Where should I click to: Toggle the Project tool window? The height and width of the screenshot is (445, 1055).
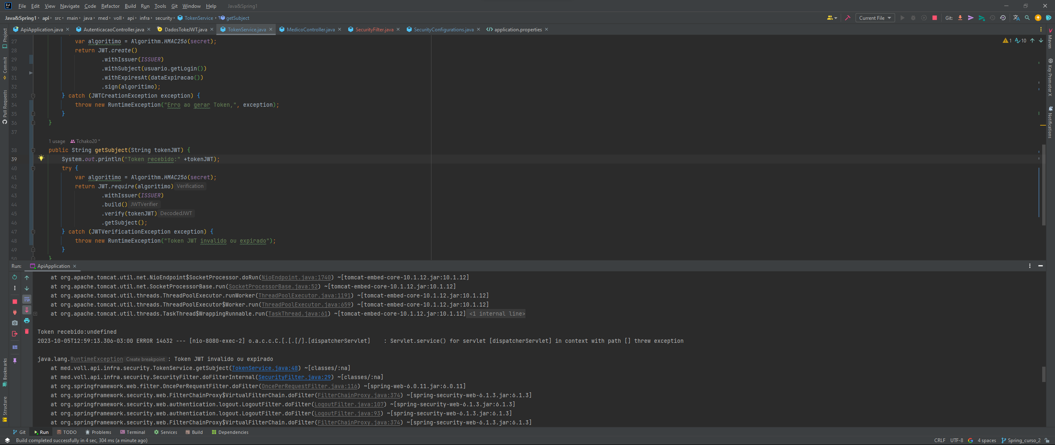[x=5, y=38]
